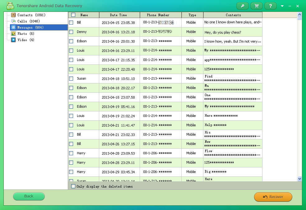306x210 pixels.
Task: Sort by the Type column header
Action: [192, 15]
